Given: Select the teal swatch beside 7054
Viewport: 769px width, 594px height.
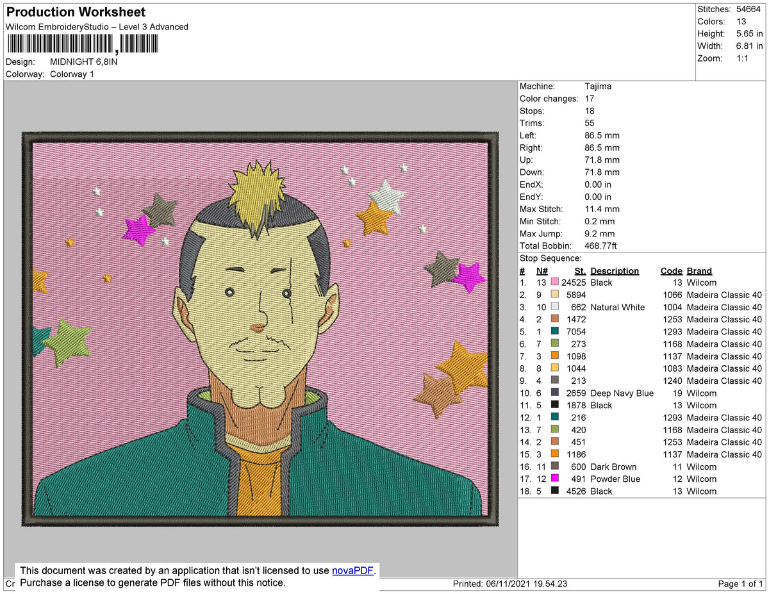Looking at the screenshot, I should point(554,331).
